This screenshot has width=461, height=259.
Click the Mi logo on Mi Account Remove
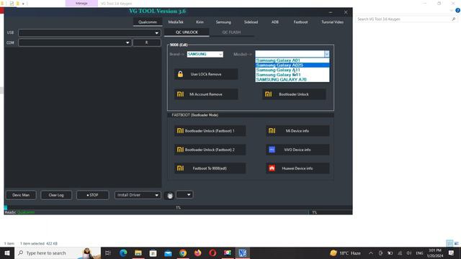[180, 94]
